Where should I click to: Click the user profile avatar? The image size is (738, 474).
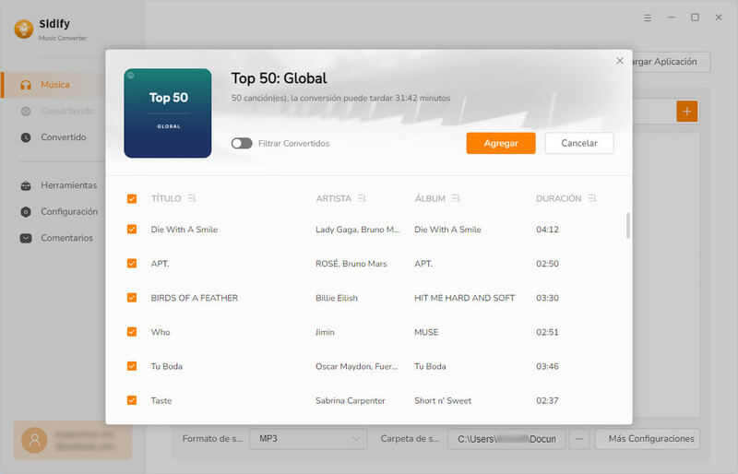click(x=34, y=440)
